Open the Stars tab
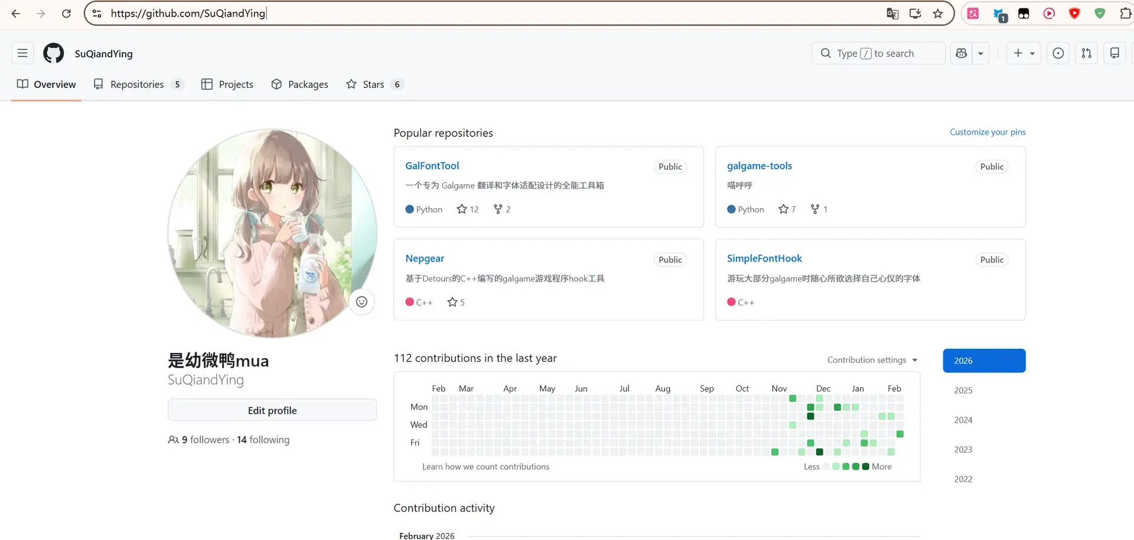This screenshot has height=540, width=1134. click(x=374, y=84)
